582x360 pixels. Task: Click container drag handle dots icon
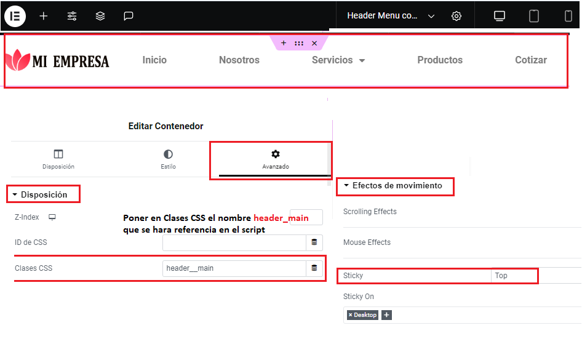click(x=299, y=43)
